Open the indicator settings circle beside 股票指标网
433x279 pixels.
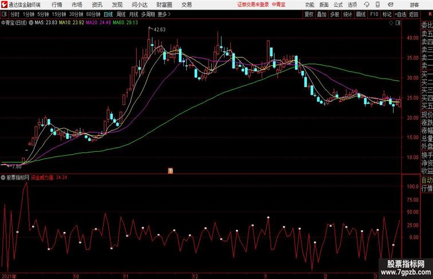point(3,178)
